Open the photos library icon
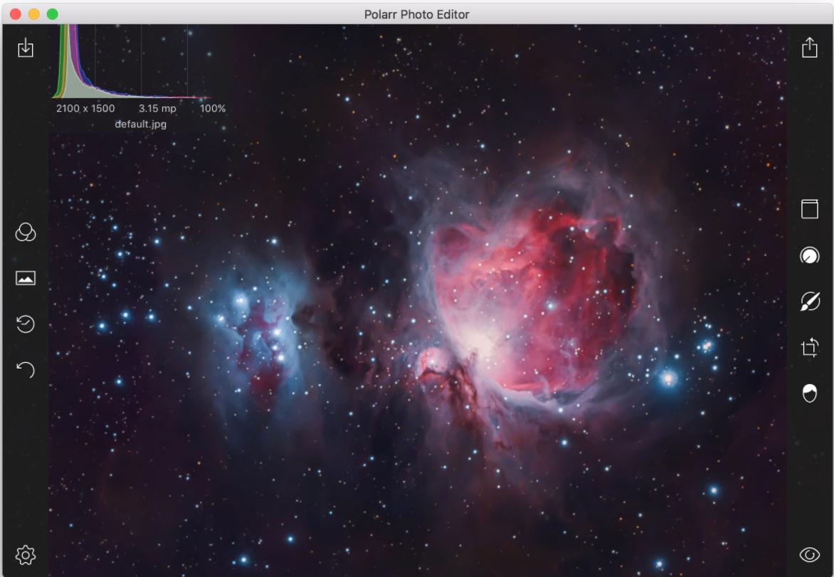This screenshot has height=577, width=834. click(26, 278)
